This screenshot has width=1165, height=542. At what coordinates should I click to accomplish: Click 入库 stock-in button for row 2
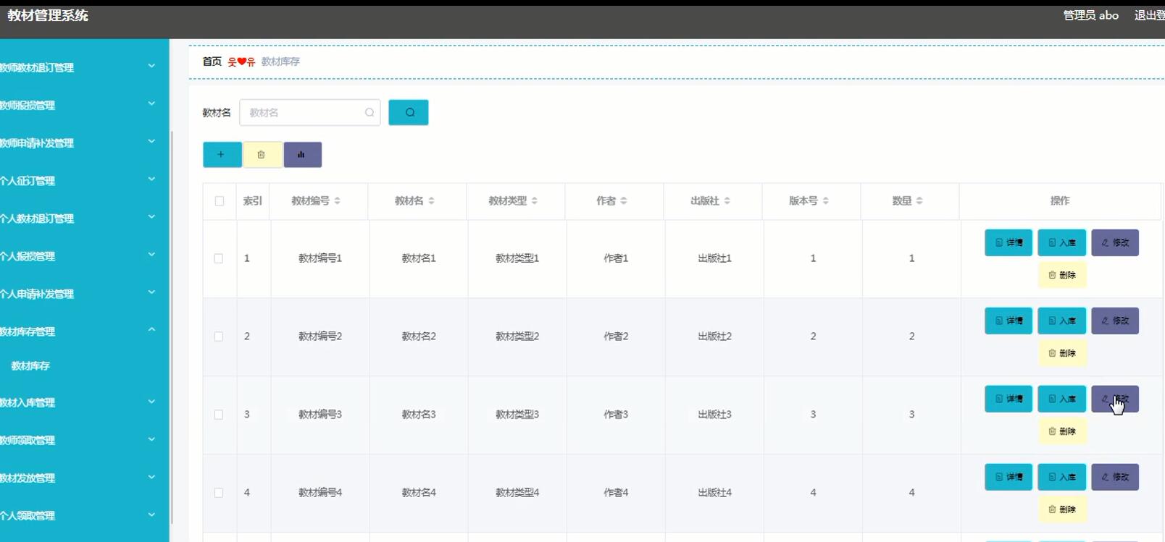point(1061,321)
